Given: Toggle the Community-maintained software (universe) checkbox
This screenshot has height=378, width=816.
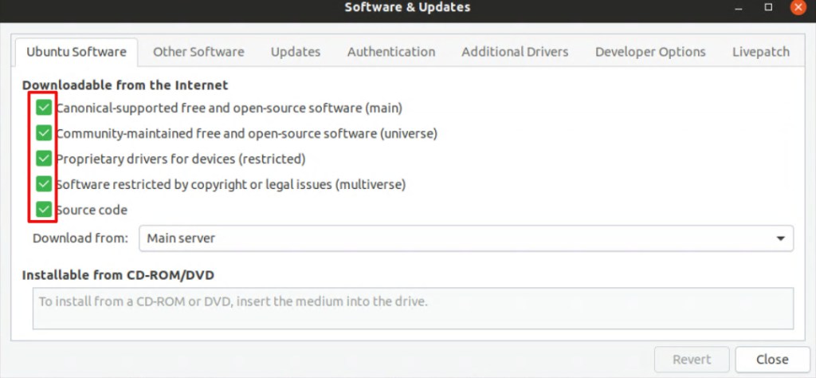Looking at the screenshot, I should tap(44, 133).
